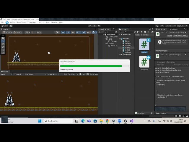Open the Display 1 dropdown
This screenshot has width=189, height=142.
18,74
